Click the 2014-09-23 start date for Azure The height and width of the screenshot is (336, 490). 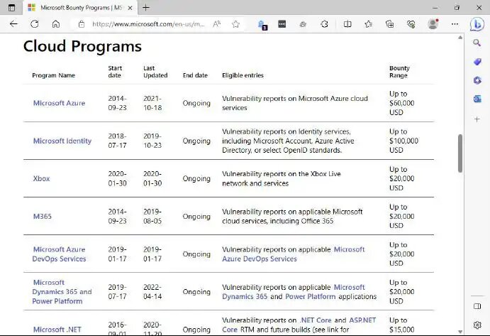coord(117,103)
